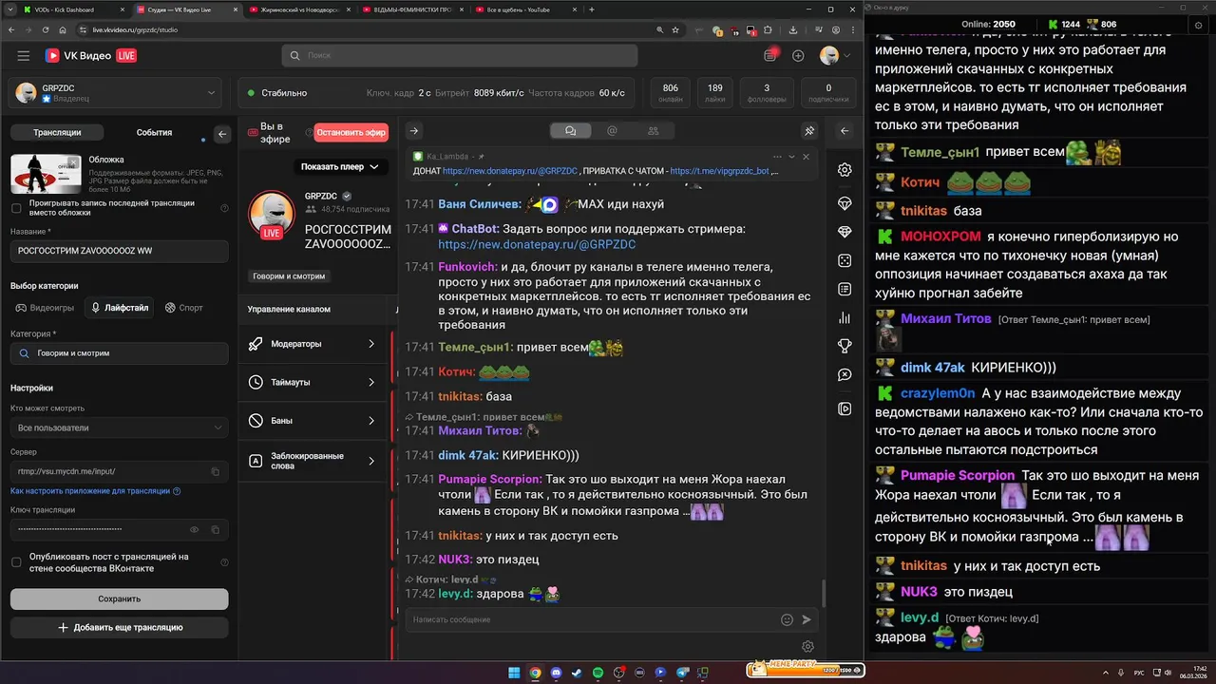Switch to События tab

[154, 133]
